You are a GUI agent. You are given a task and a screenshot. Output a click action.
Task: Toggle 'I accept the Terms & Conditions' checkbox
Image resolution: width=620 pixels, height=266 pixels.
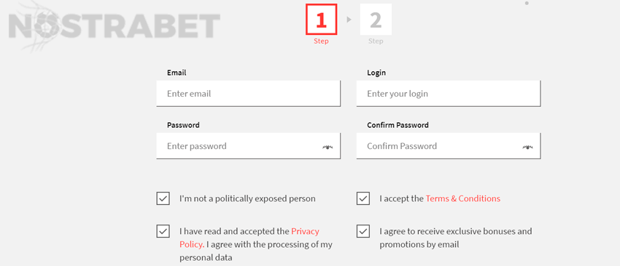(x=363, y=198)
